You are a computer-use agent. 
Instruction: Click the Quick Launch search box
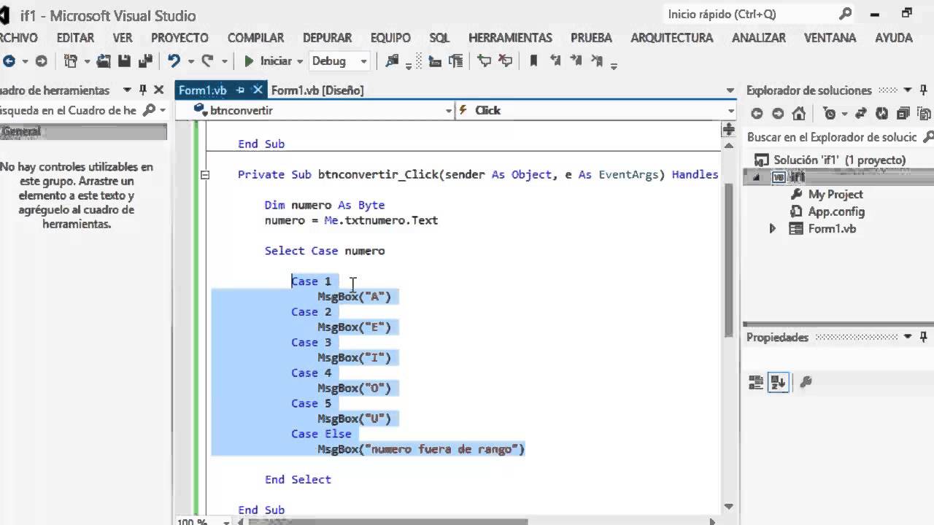(x=759, y=14)
